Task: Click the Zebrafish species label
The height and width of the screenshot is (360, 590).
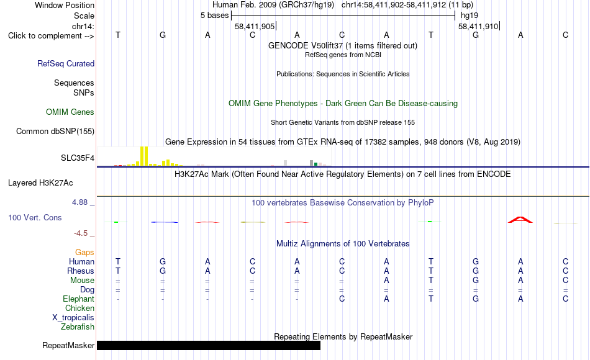Action: click(78, 327)
